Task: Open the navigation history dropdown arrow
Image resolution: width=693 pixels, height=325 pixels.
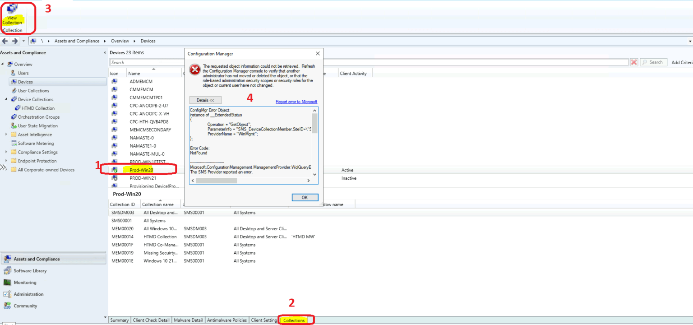Action: pos(23,41)
